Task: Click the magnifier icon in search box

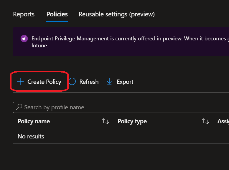Action: 19,107
